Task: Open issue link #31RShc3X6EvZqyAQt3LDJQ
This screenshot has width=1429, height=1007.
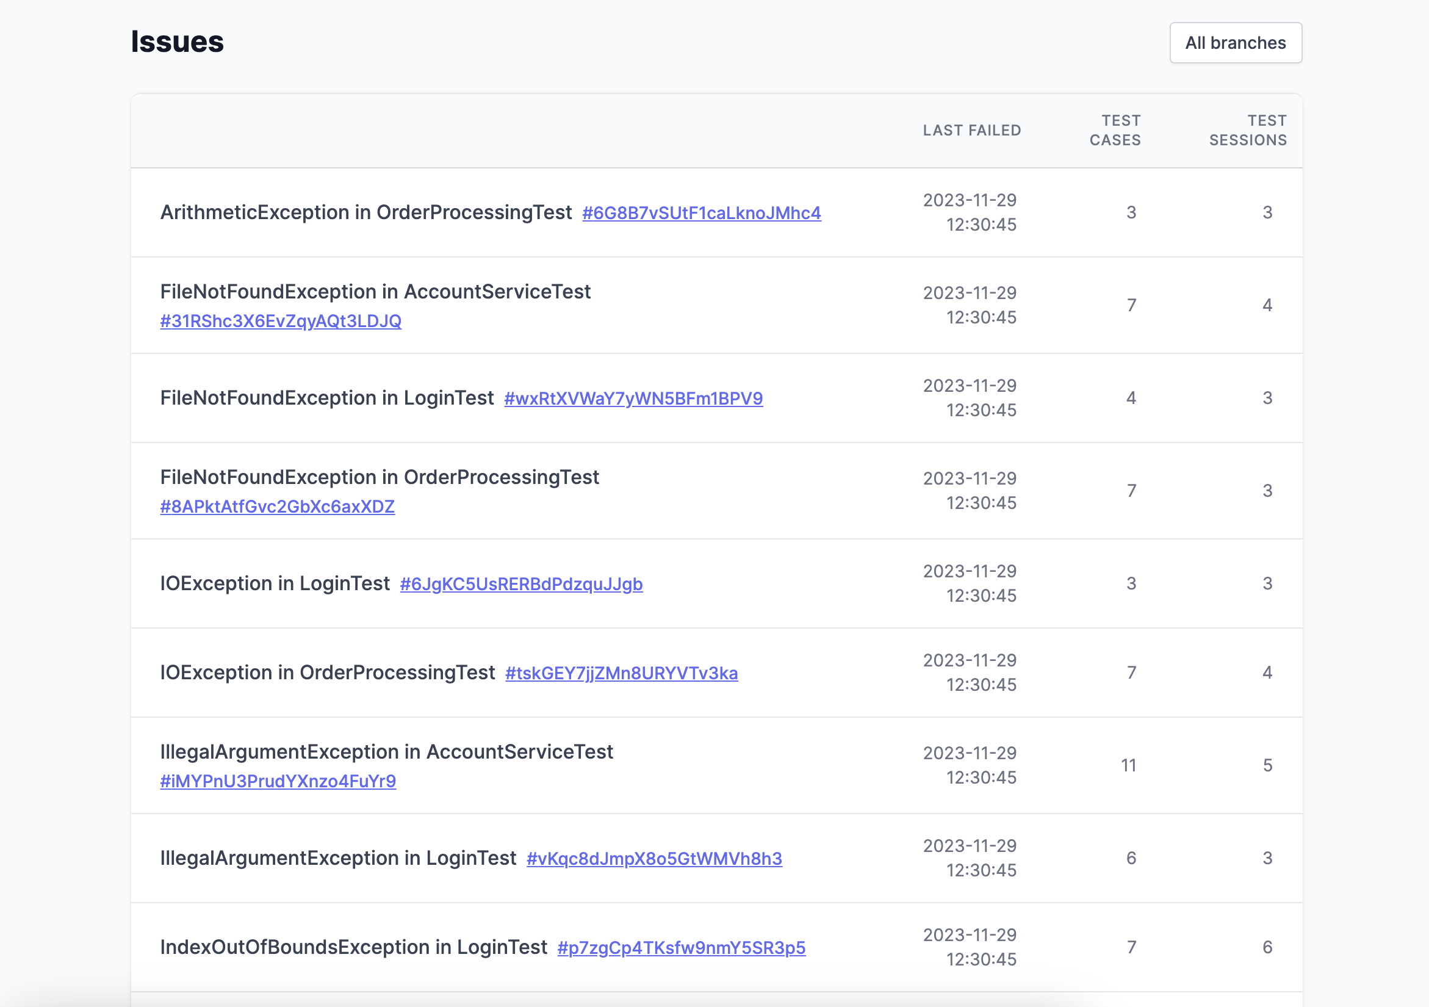Action: pyautogui.click(x=280, y=321)
